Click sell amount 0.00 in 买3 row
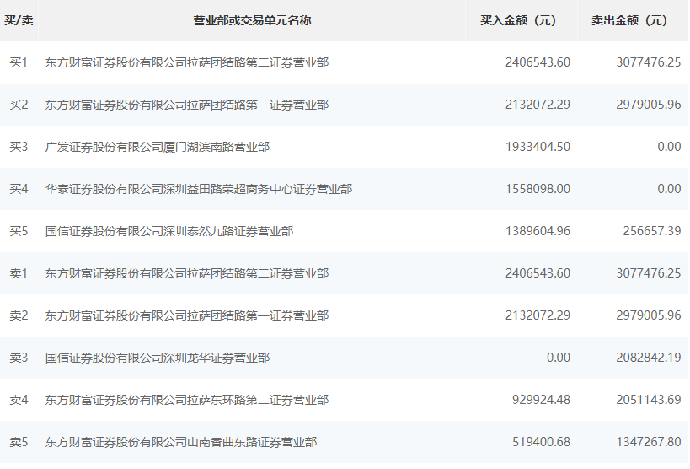Image resolution: width=690 pixels, height=469 pixels. (x=669, y=147)
